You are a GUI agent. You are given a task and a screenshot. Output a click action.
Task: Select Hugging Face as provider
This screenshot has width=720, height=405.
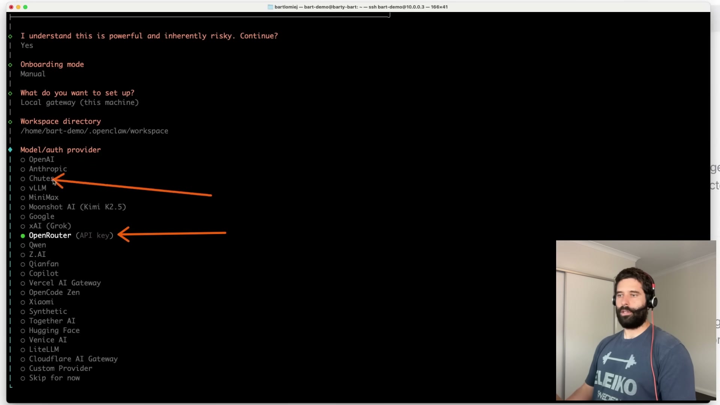(x=50, y=330)
